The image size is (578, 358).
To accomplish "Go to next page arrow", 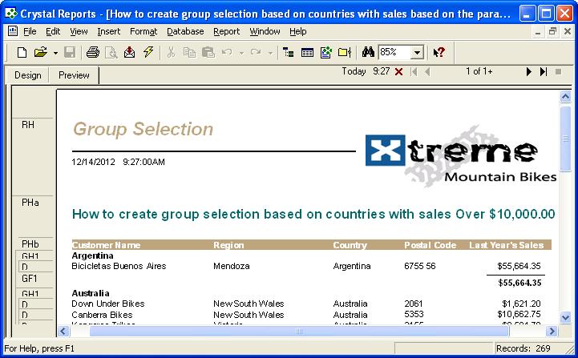I will point(528,72).
